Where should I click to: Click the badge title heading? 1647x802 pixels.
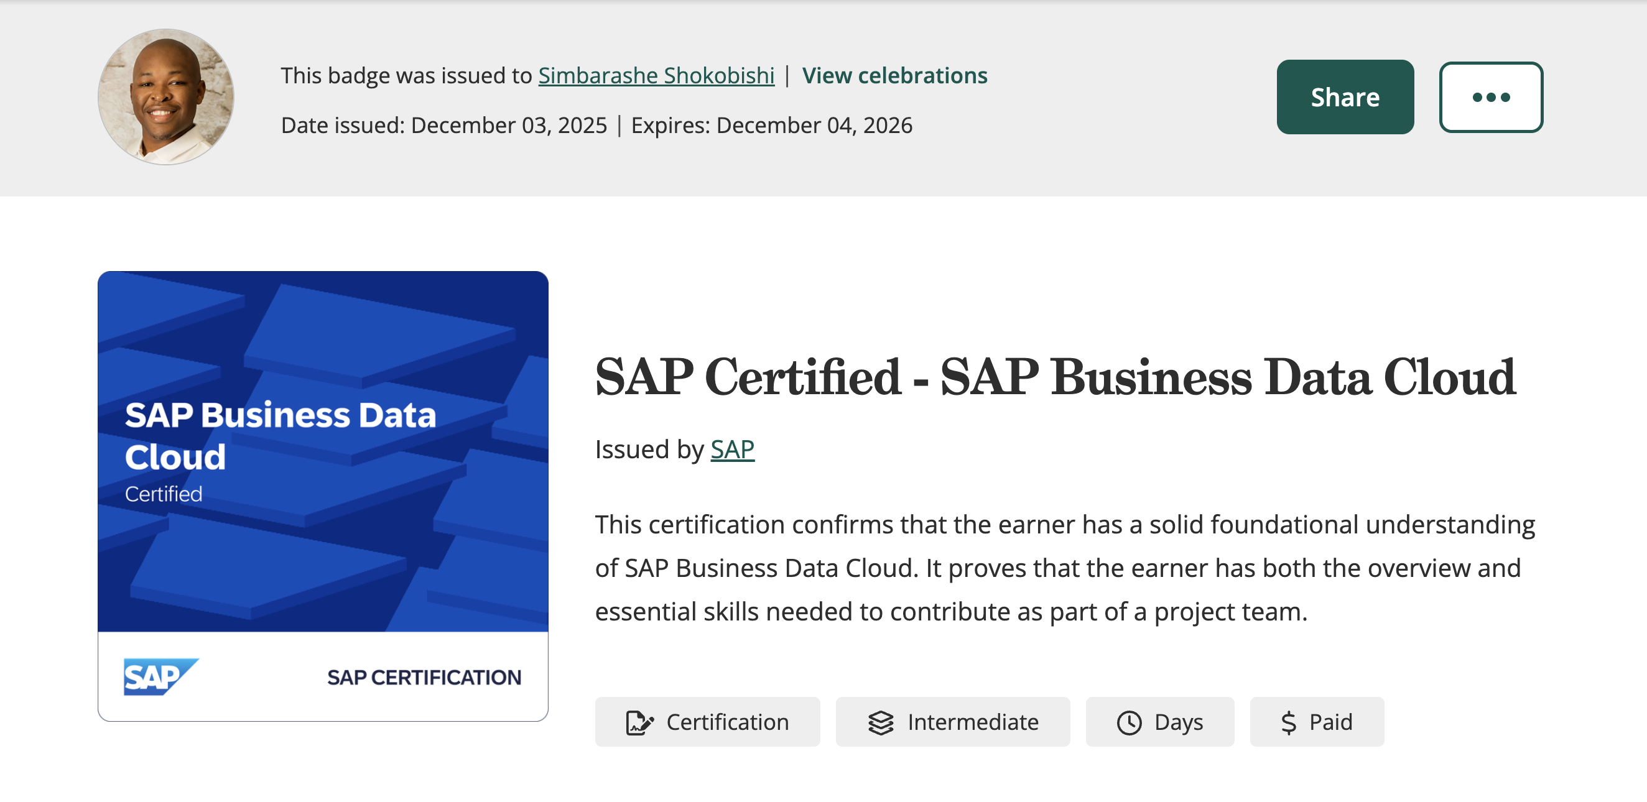point(1055,377)
